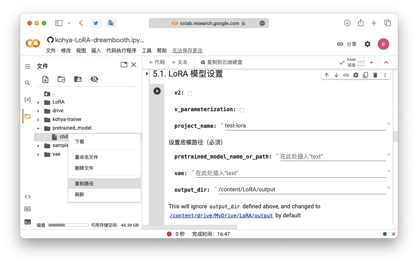Toggle hidden files visibility eye icon
Viewport: 418px width, 265px height.
click(x=94, y=79)
